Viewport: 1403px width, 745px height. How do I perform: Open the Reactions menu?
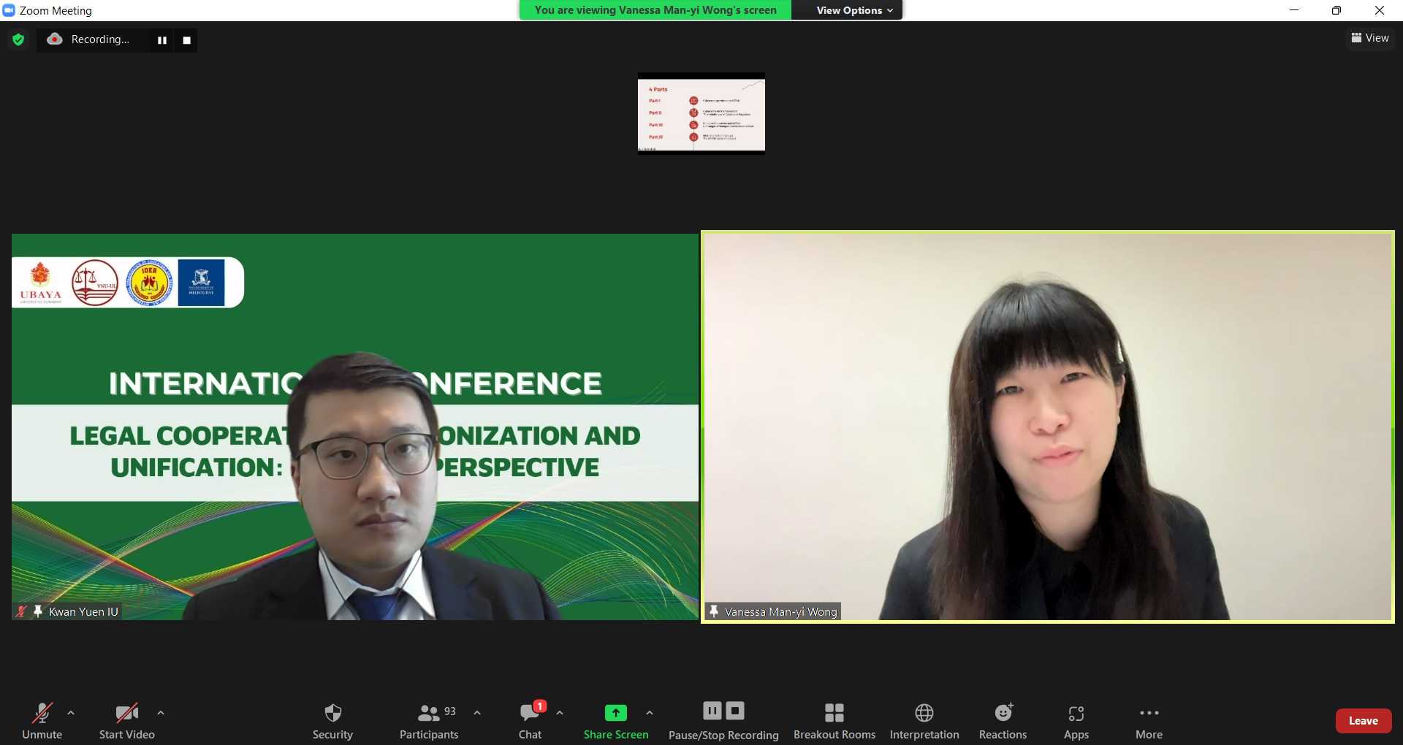[x=1003, y=720]
